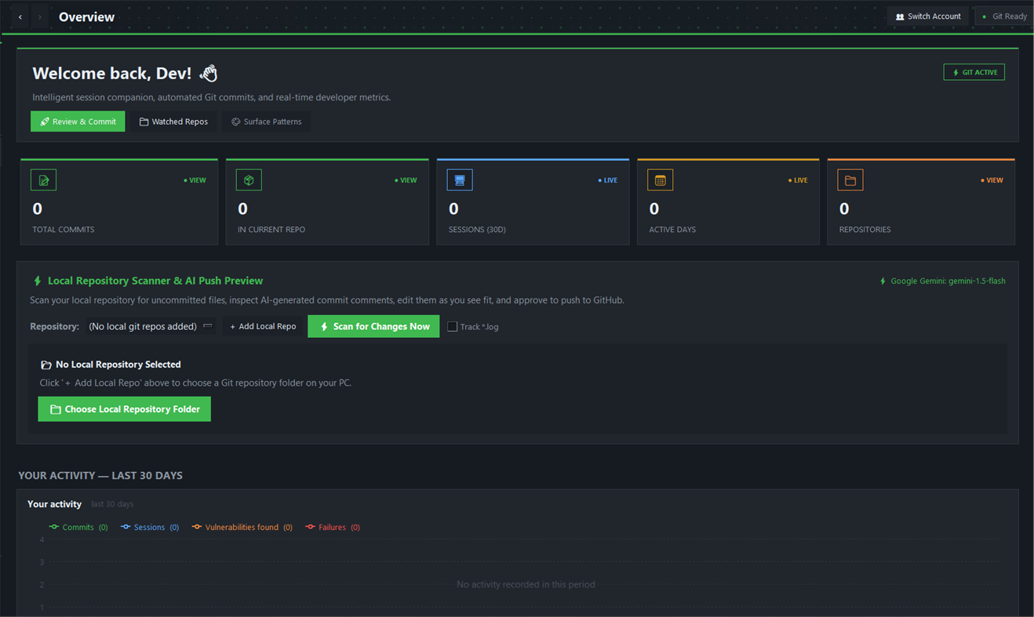Click the GIT ACTIVE badge
1034x617 pixels.
pyautogui.click(x=974, y=72)
